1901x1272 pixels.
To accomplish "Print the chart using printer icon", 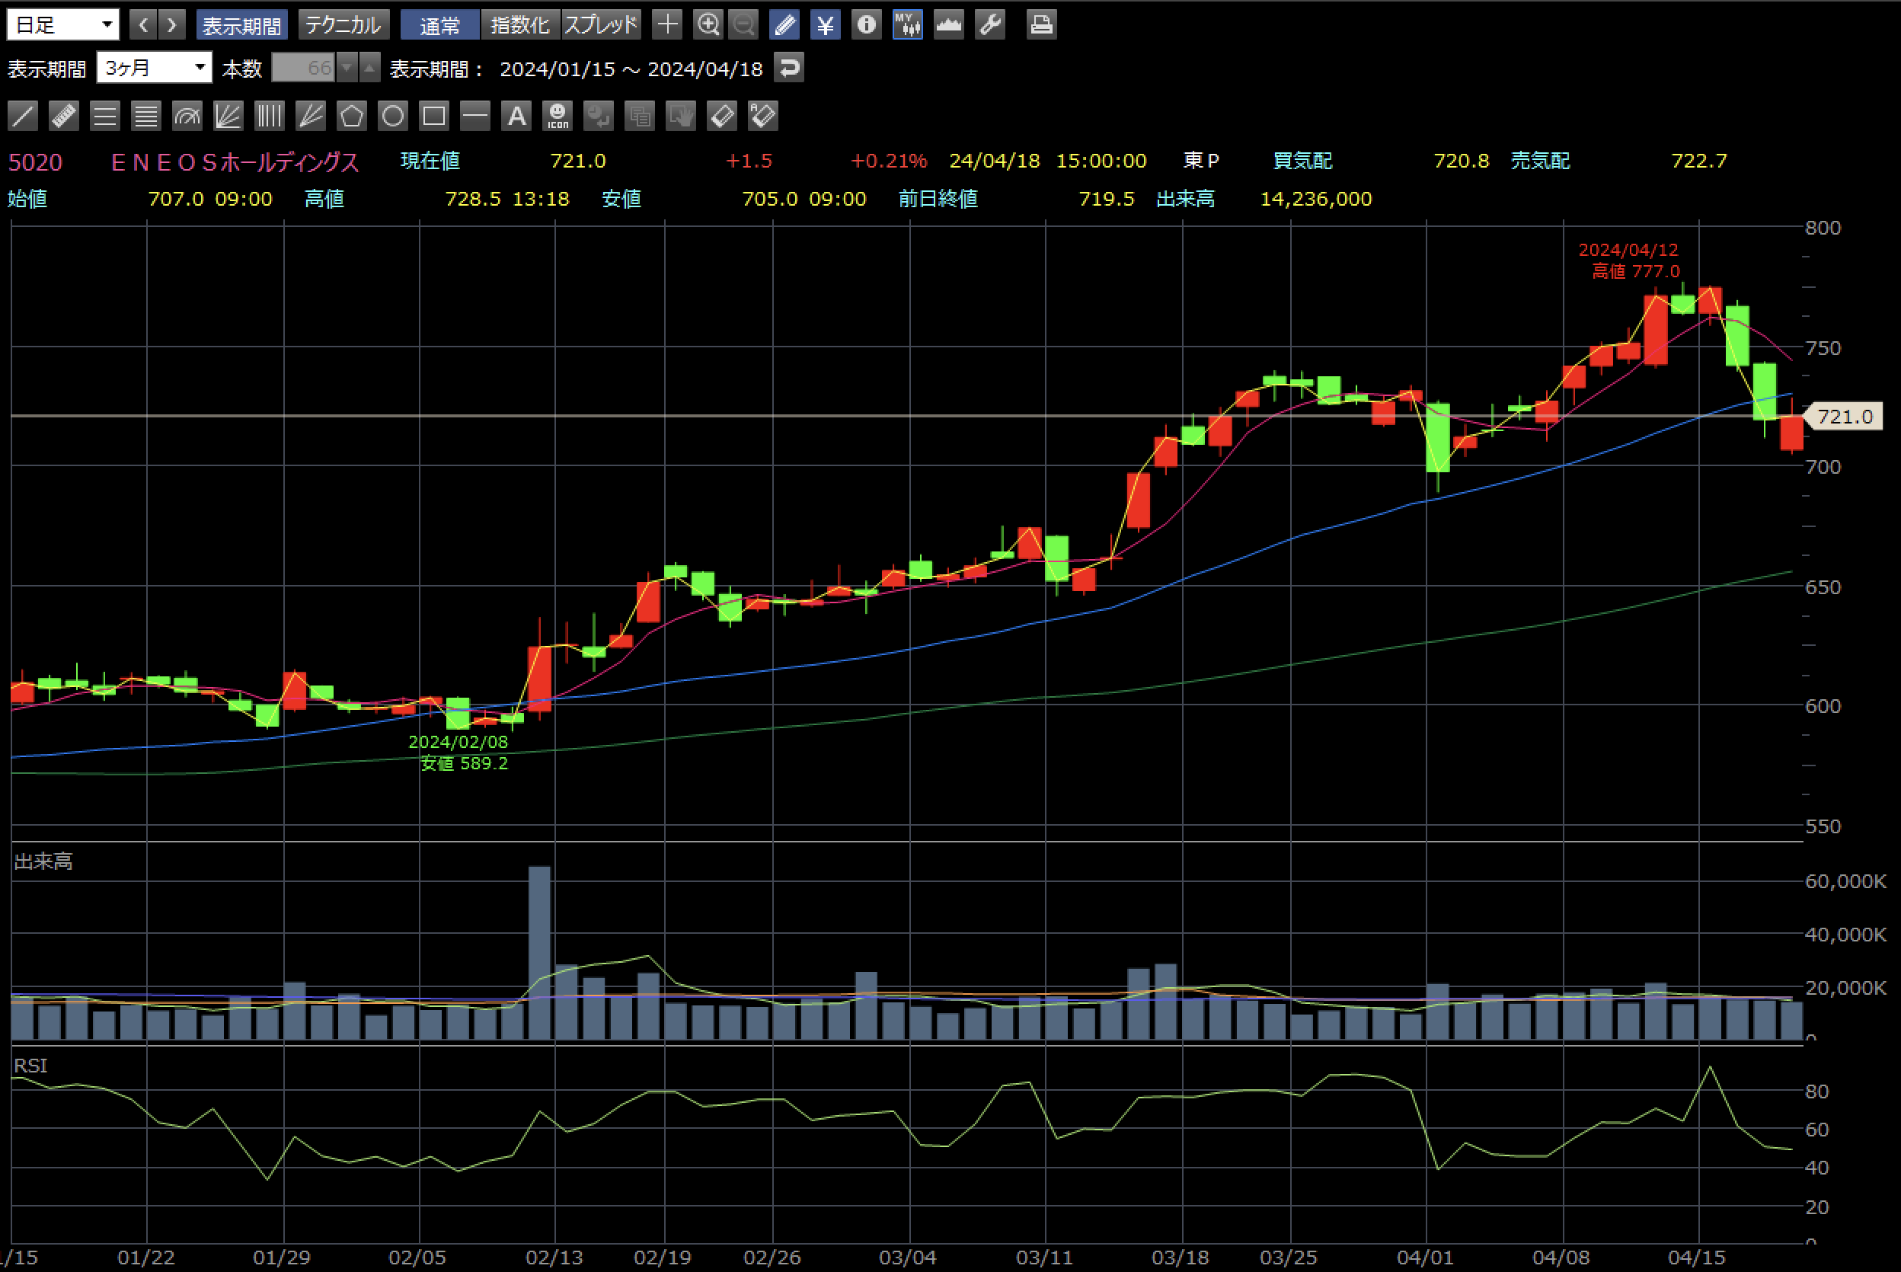I will [1041, 24].
